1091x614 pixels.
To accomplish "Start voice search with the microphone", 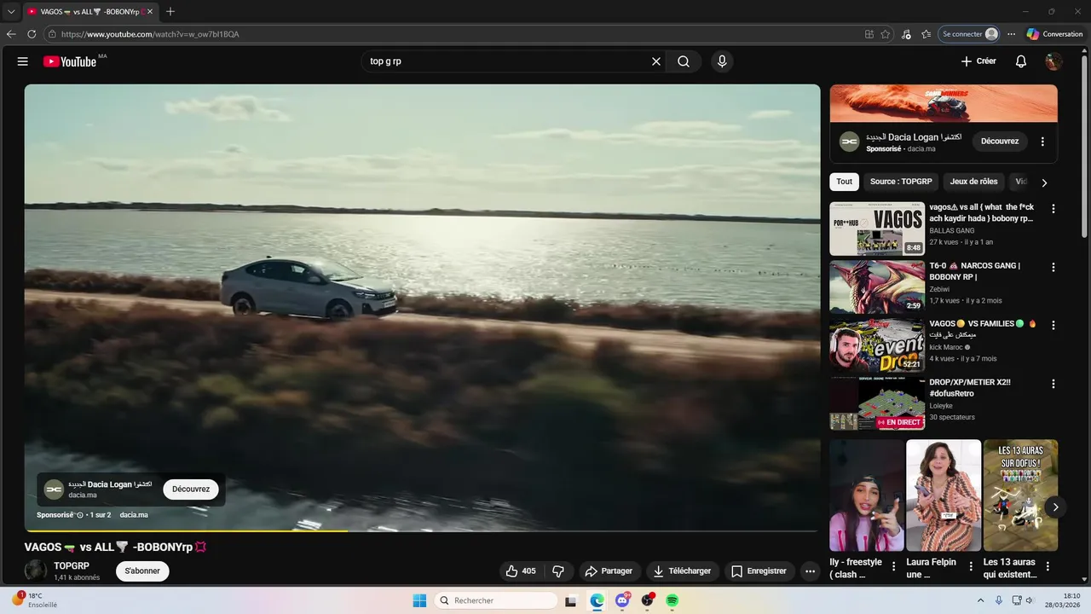I will (x=722, y=61).
